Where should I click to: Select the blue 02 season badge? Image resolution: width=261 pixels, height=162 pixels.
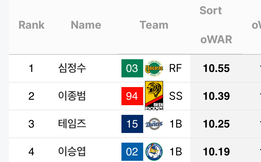pos(132,152)
